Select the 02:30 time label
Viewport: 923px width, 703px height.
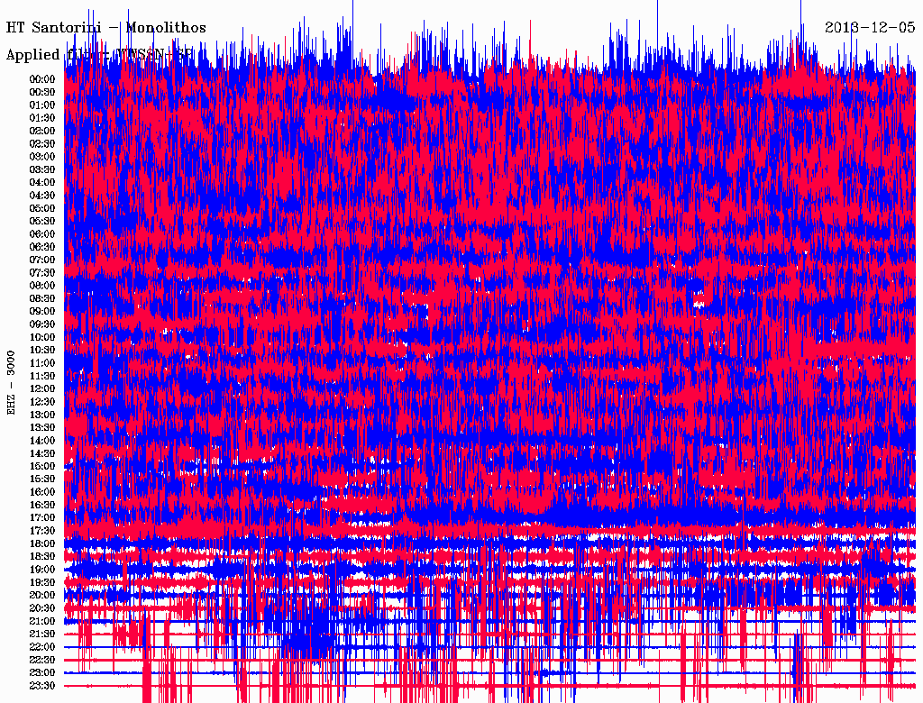[x=42, y=144]
